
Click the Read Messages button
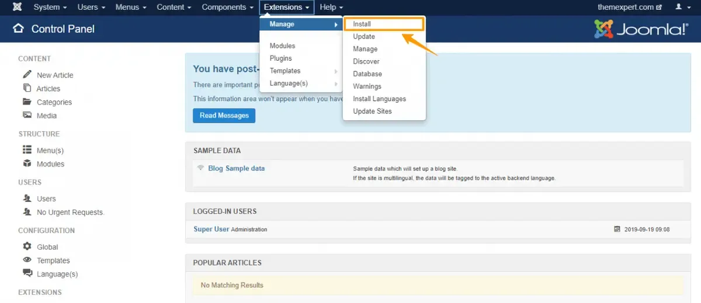coord(224,116)
